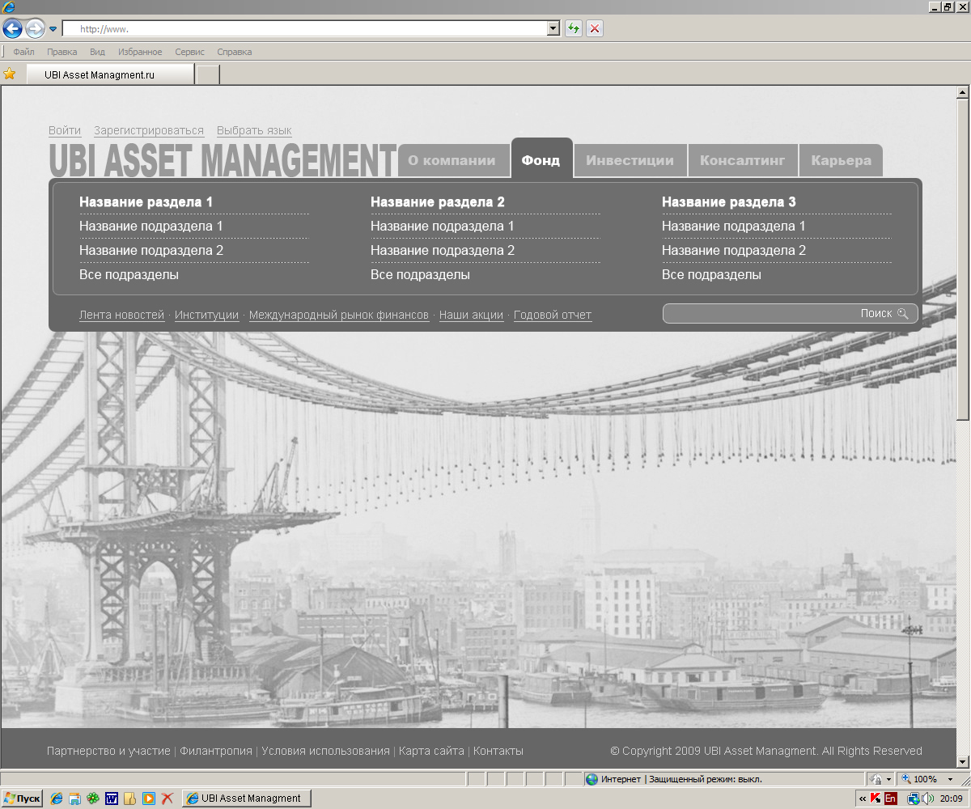Viewport: 971px width, 809px height.
Task: Open the address bar history dropdown
Action: [552, 28]
